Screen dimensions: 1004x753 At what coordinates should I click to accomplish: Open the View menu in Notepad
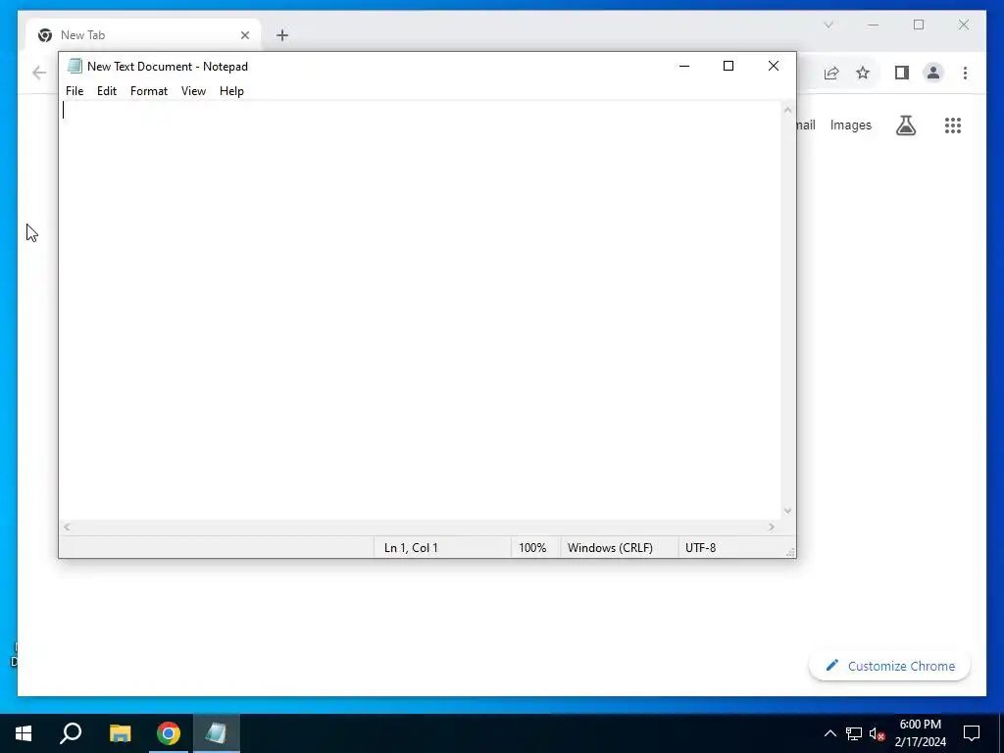click(193, 91)
